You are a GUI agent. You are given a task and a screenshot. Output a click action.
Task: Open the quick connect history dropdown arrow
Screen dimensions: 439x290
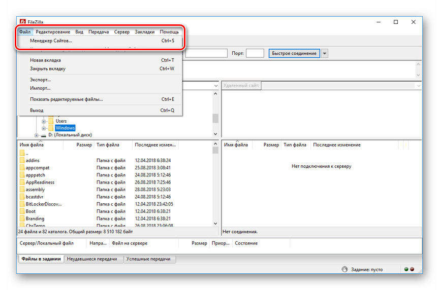pos(325,53)
